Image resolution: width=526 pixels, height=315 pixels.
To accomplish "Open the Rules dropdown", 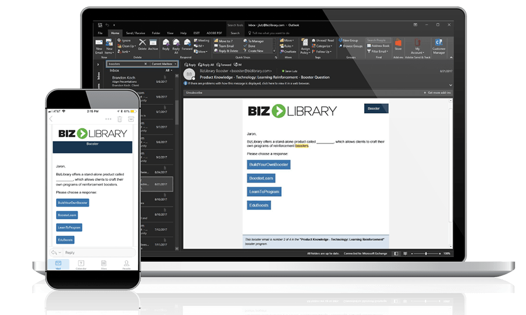I will [x=287, y=46].
